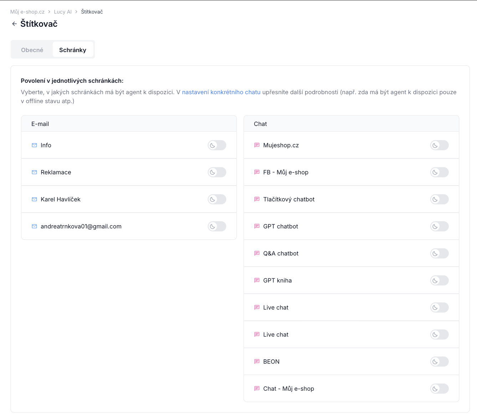Select the Schránky tab
This screenshot has height=420, width=477.
coord(73,50)
